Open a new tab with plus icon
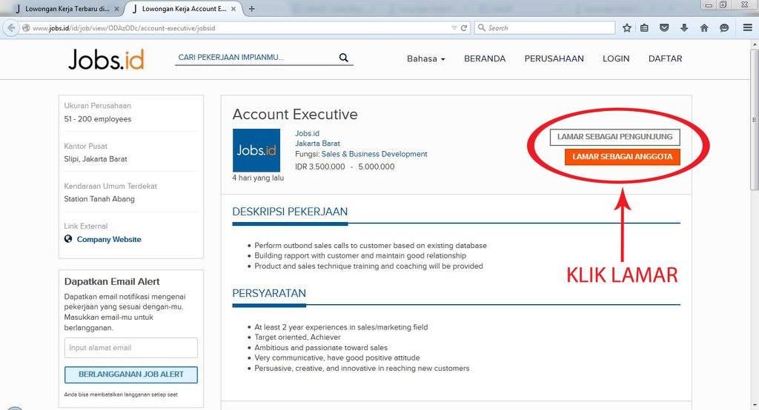The height and width of the screenshot is (410, 759). (x=252, y=9)
